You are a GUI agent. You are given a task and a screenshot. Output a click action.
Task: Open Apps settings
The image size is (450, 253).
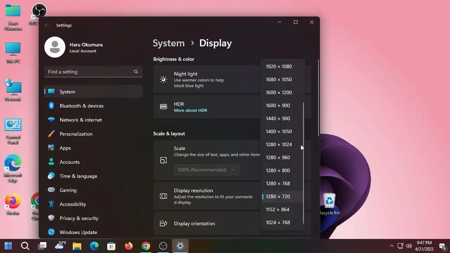(94, 148)
